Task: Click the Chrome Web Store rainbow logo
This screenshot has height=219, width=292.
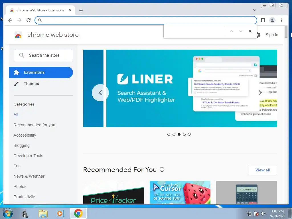Action: pos(18,35)
